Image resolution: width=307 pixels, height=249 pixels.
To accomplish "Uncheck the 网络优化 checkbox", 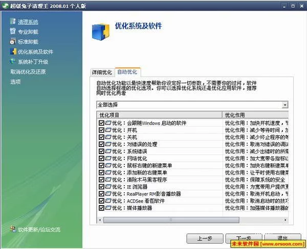I will click(x=101, y=159).
